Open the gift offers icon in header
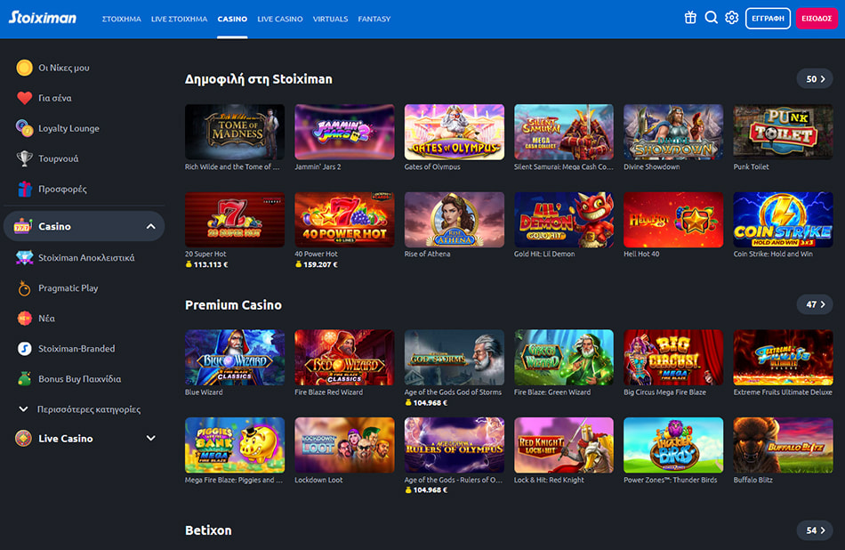 (690, 18)
